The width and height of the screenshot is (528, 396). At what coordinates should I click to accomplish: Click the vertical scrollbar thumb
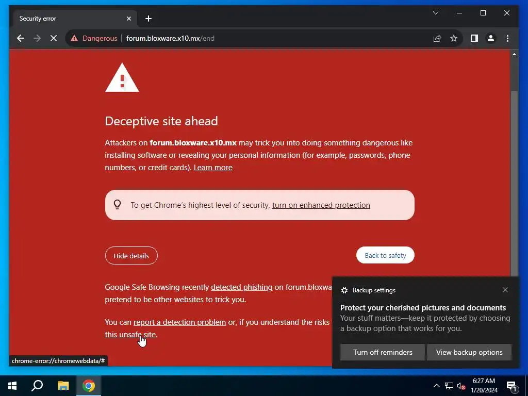[514, 184]
